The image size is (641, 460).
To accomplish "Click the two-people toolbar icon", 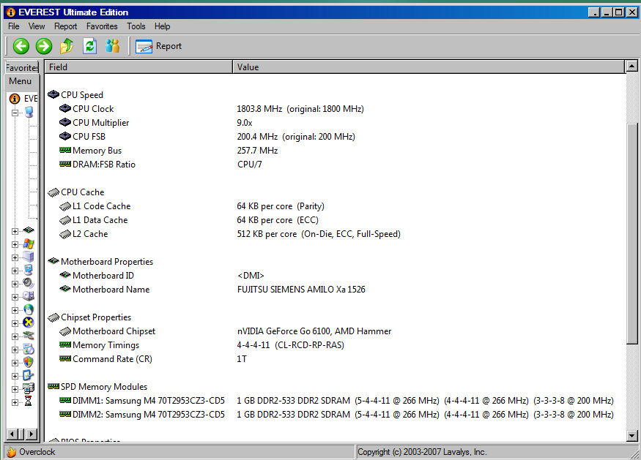I will [112, 46].
